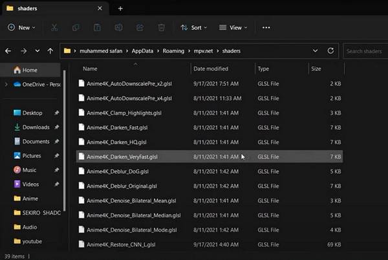Select Anime4K_Darken_Fast.glsl file
388x260 pixels.
210,127
